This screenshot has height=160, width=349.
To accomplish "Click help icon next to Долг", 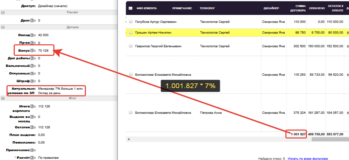I will tap(32, 20).
